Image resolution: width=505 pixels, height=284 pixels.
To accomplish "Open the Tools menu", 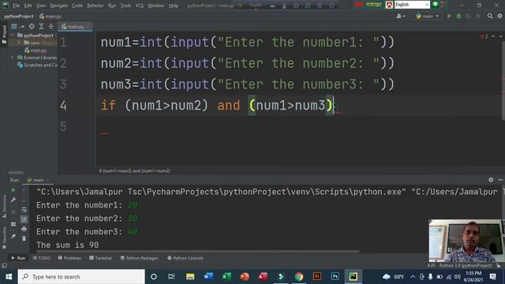I will pos(125,6).
